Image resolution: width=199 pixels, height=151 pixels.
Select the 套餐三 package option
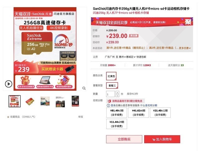click(112, 85)
